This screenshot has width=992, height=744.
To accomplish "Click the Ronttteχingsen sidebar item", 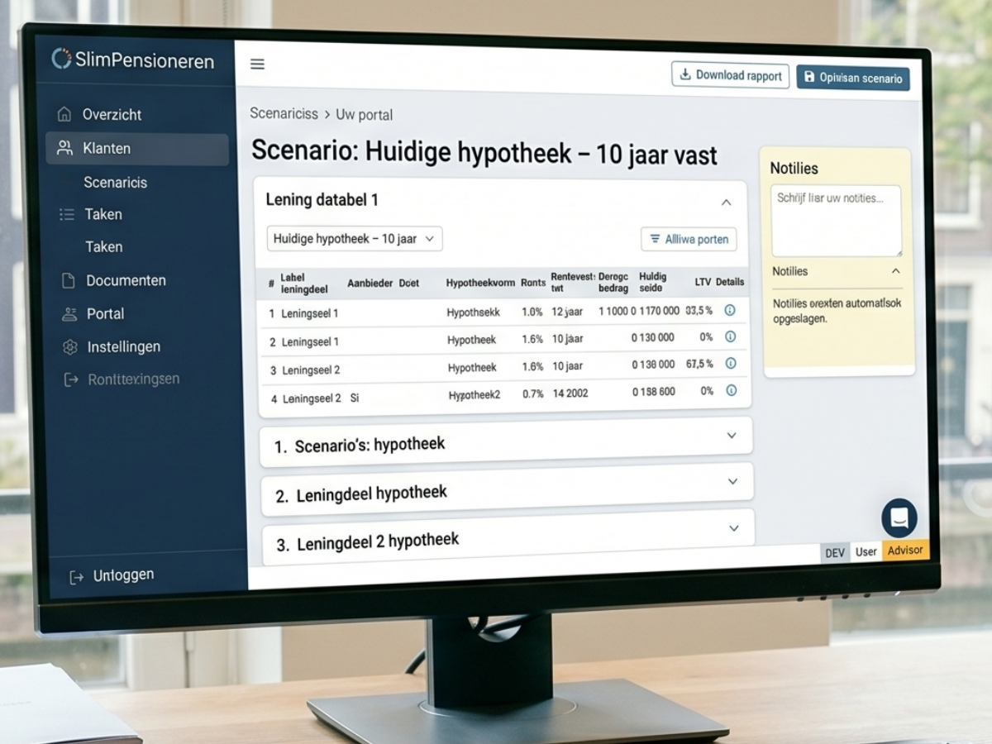I will click(x=122, y=379).
